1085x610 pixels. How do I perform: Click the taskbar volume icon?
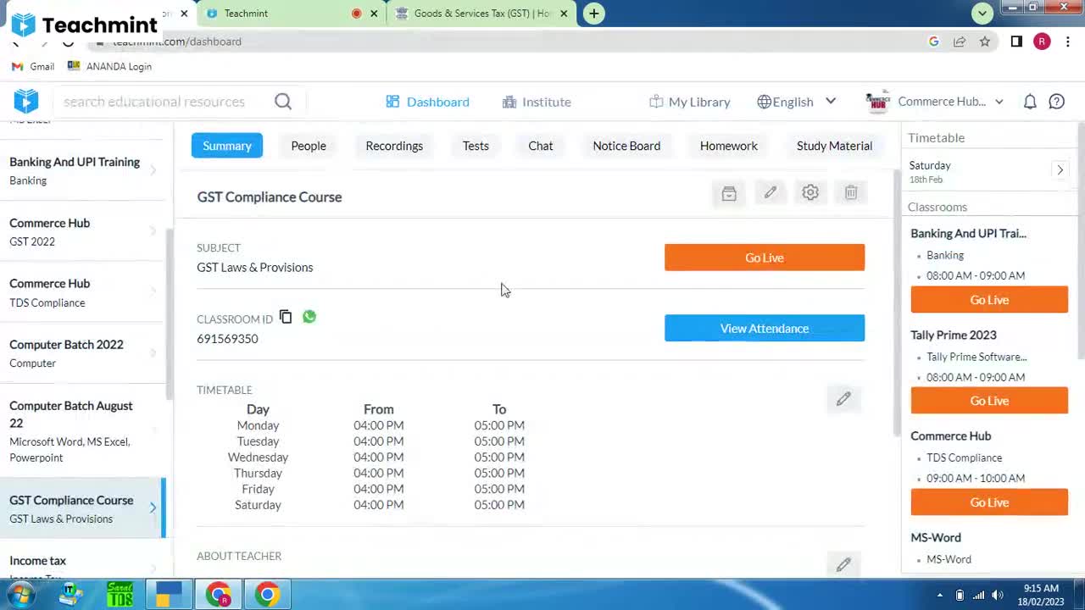click(998, 595)
